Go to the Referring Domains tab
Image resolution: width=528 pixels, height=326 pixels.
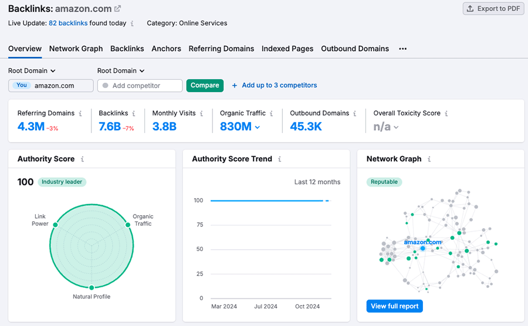pyautogui.click(x=221, y=49)
